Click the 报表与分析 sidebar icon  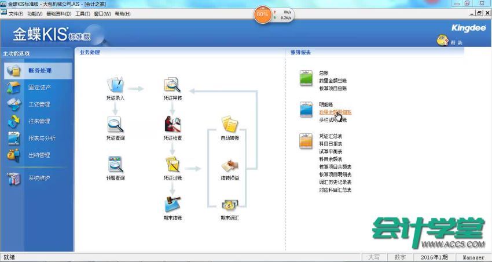click(x=14, y=138)
